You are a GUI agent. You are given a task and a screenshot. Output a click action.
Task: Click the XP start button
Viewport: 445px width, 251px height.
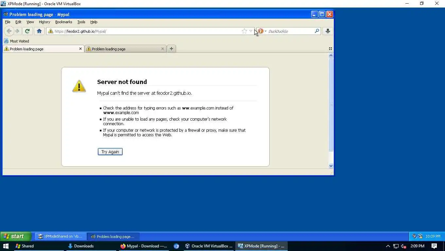(16, 236)
